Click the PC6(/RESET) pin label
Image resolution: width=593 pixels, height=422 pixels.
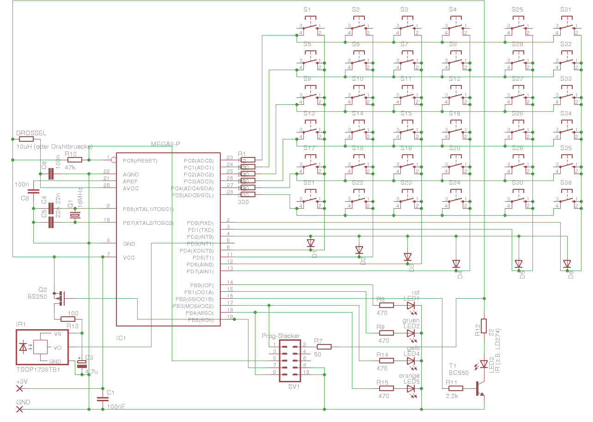click(x=140, y=161)
